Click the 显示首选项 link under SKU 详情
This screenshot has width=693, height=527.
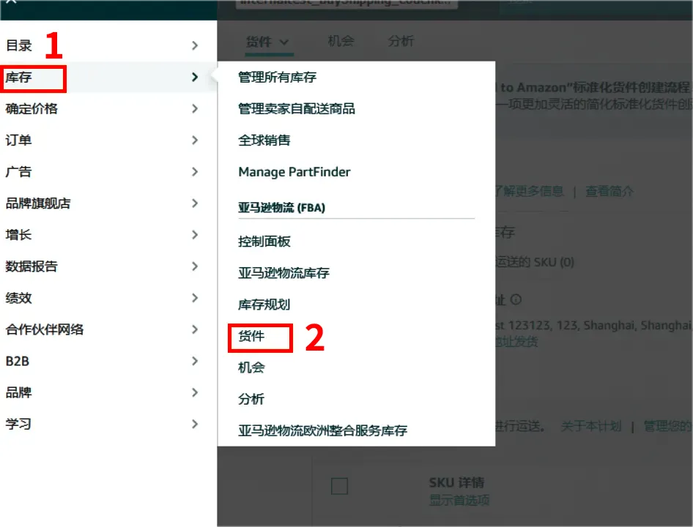click(x=459, y=501)
